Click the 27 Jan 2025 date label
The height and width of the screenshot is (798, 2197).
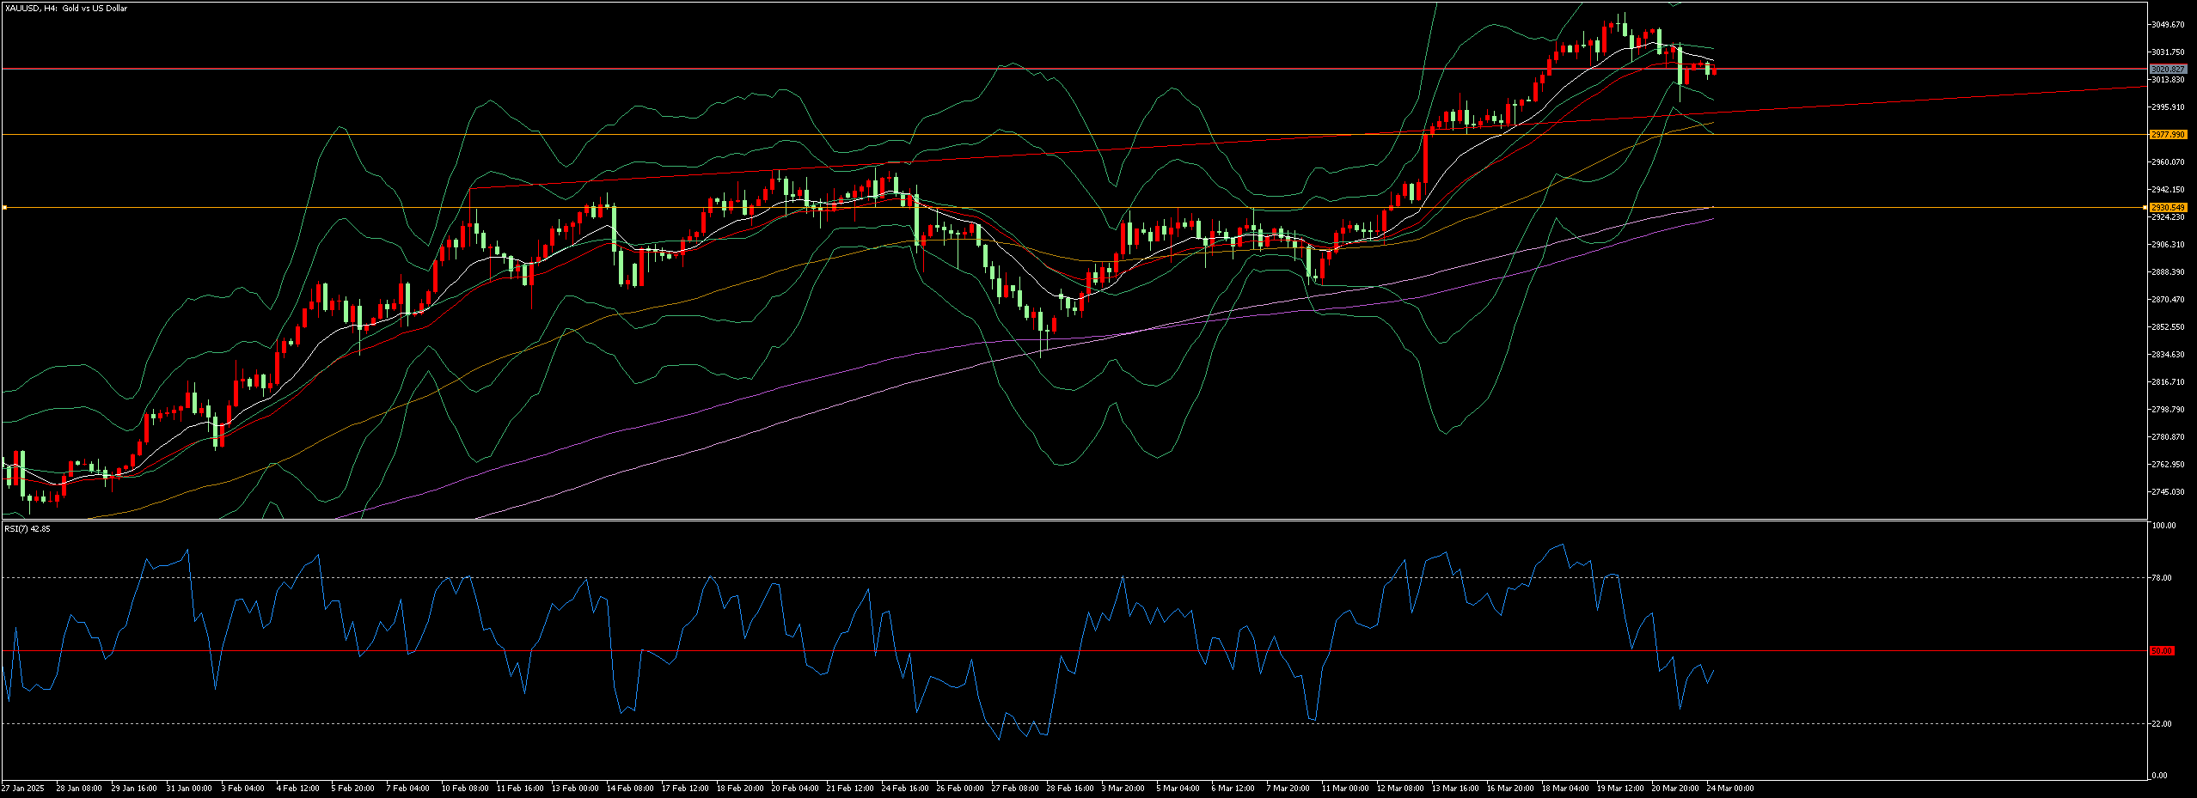[x=23, y=788]
